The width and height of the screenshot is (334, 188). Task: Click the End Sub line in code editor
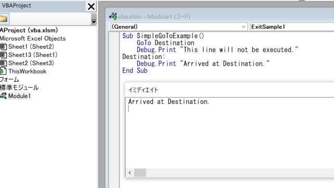pyautogui.click(x=135, y=70)
